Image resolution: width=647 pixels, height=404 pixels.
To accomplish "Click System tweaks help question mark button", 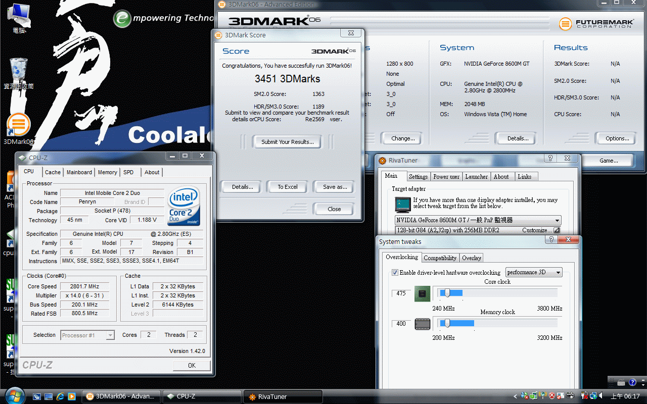I will [550, 240].
